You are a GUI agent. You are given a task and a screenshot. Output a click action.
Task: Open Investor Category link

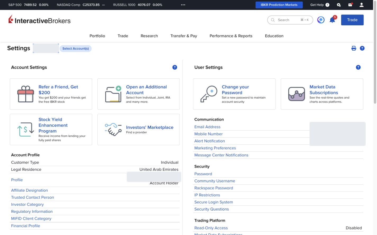point(27,204)
